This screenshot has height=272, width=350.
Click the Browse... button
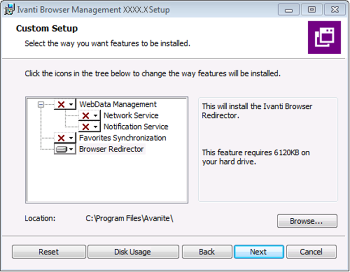coord(307,221)
